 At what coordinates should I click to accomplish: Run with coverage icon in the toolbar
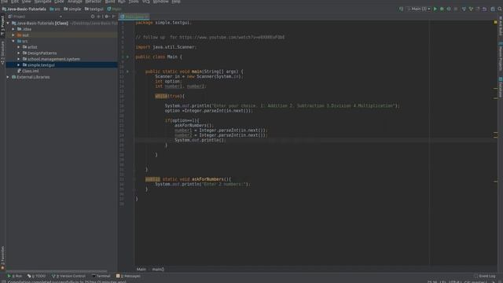click(x=449, y=9)
